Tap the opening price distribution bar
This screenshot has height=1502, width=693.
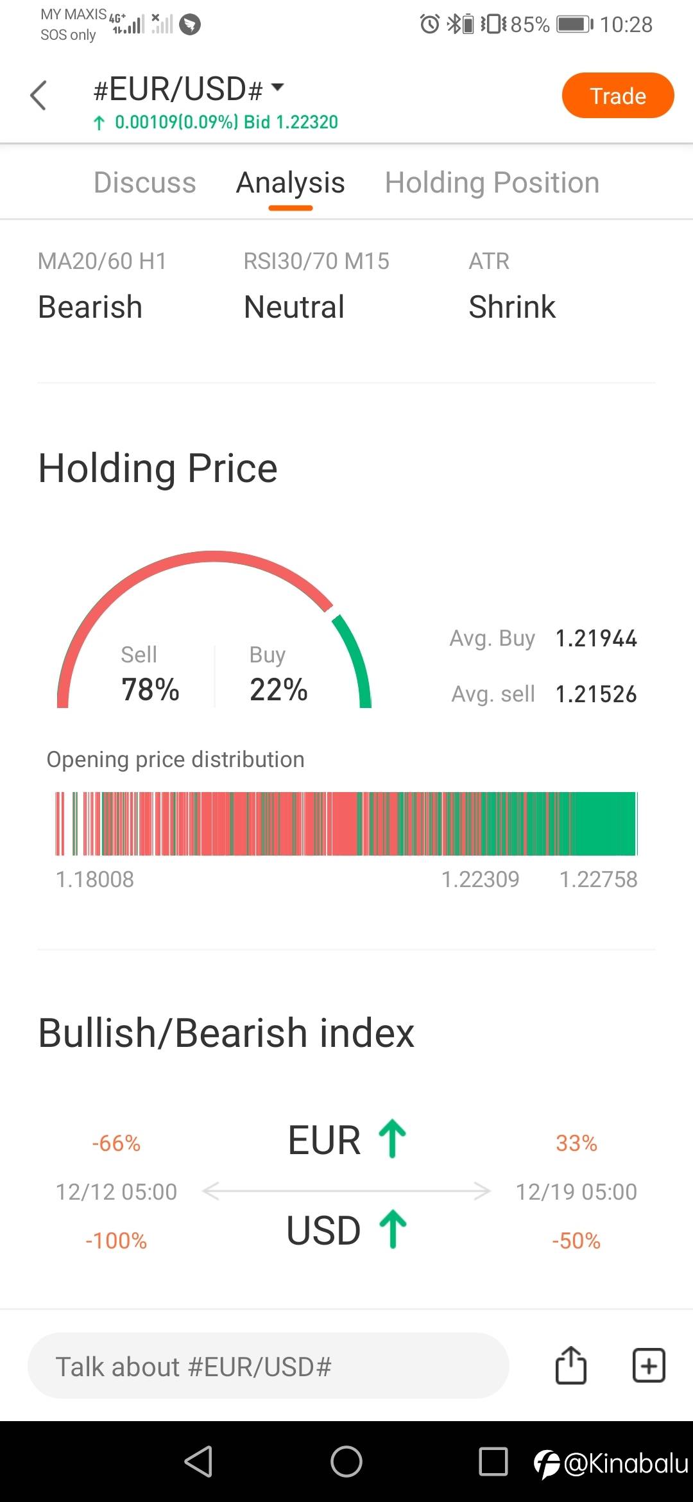click(346, 824)
